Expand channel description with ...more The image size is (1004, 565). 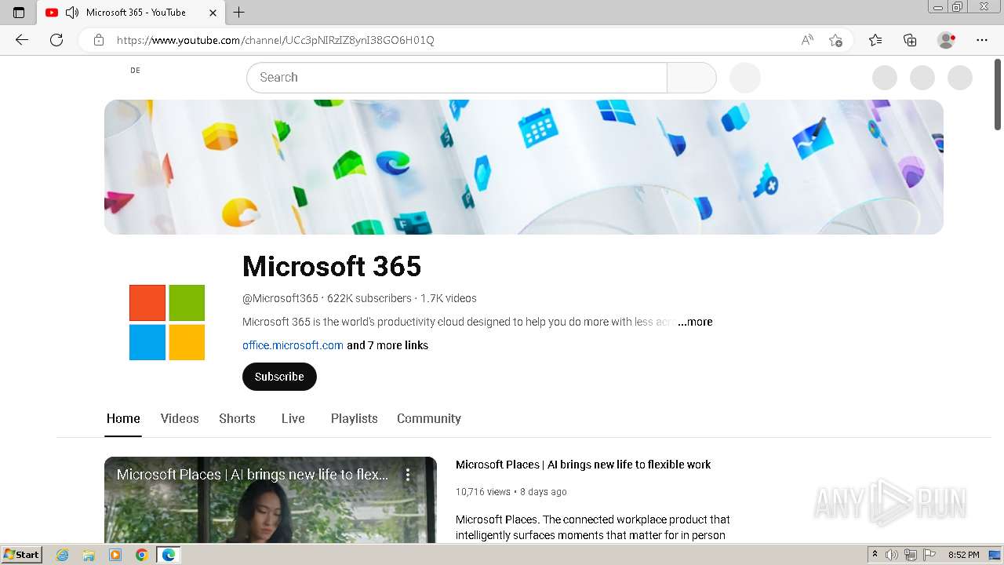point(695,322)
